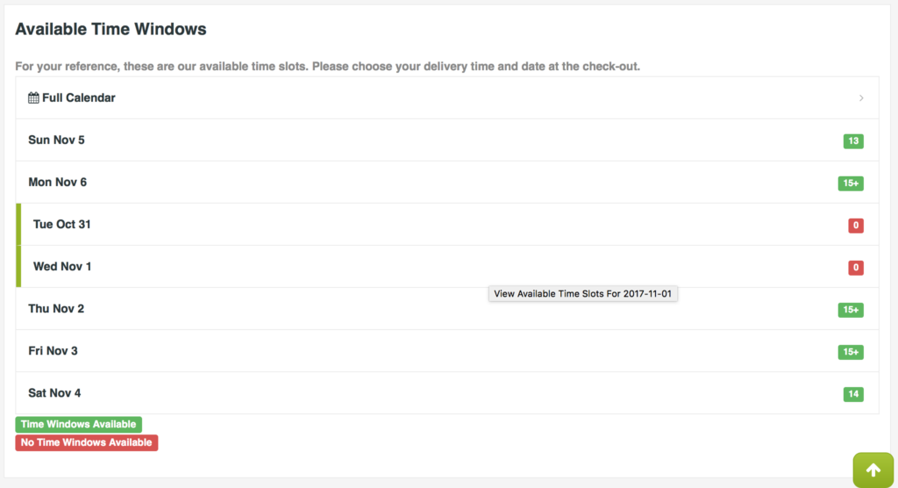Click the 15+ badge for Thu Nov 2
This screenshot has width=898, height=488.
pos(851,310)
